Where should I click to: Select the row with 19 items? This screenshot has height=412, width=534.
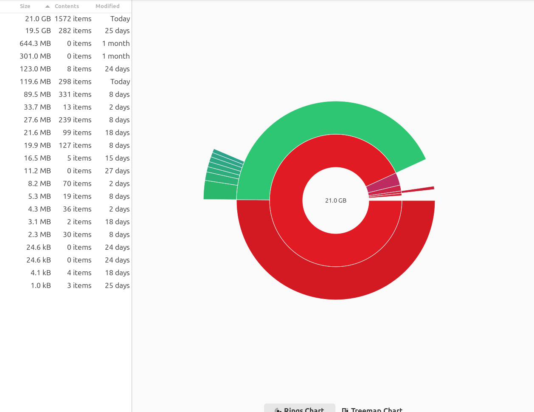click(66, 196)
